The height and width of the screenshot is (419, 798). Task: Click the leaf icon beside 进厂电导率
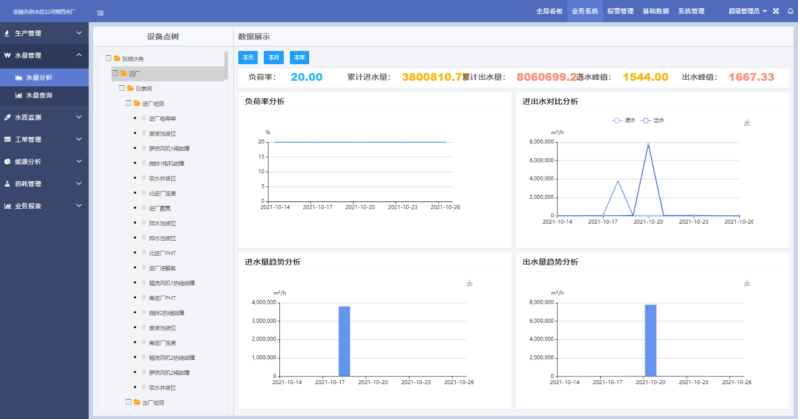point(144,118)
